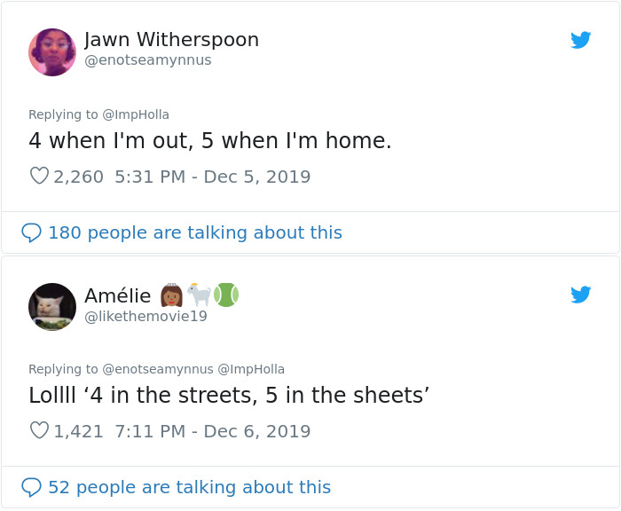Open Amélie's cat profile picture

tap(52, 307)
